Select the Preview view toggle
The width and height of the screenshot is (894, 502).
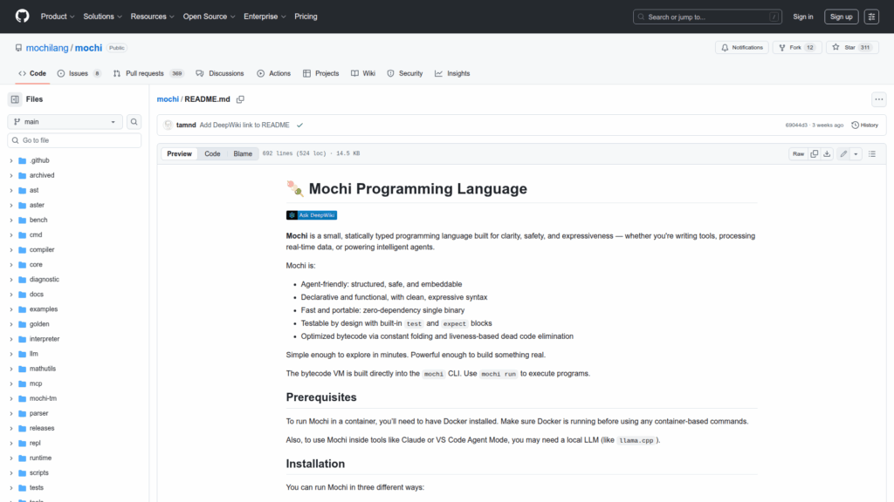(x=179, y=154)
